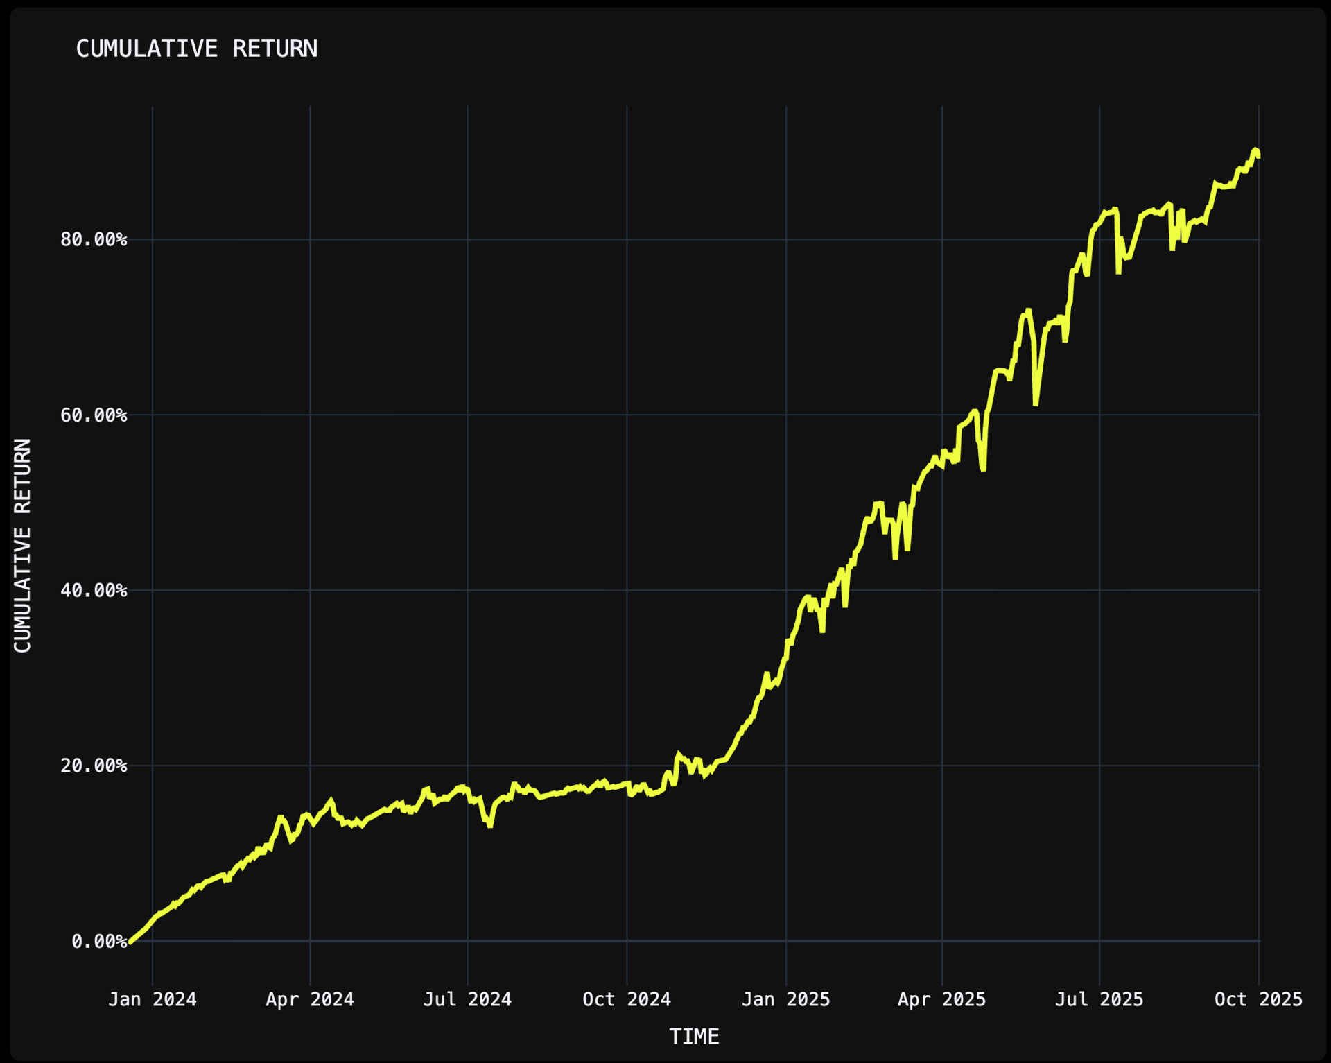Click the Apr 2024 x-axis label
Image resolution: width=1331 pixels, height=1063 pixels.
click(x=310, y=999)
